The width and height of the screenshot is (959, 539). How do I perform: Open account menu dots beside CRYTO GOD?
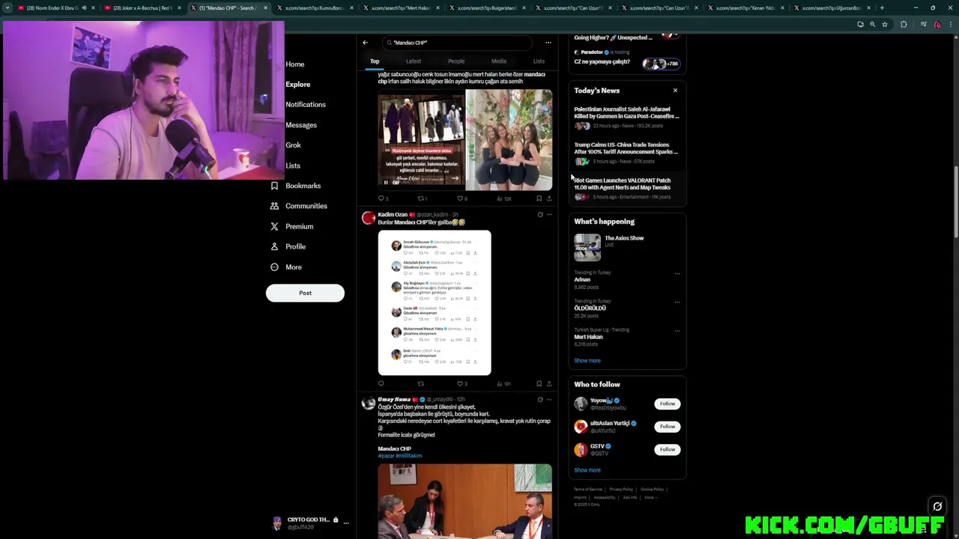click(346, 523)
